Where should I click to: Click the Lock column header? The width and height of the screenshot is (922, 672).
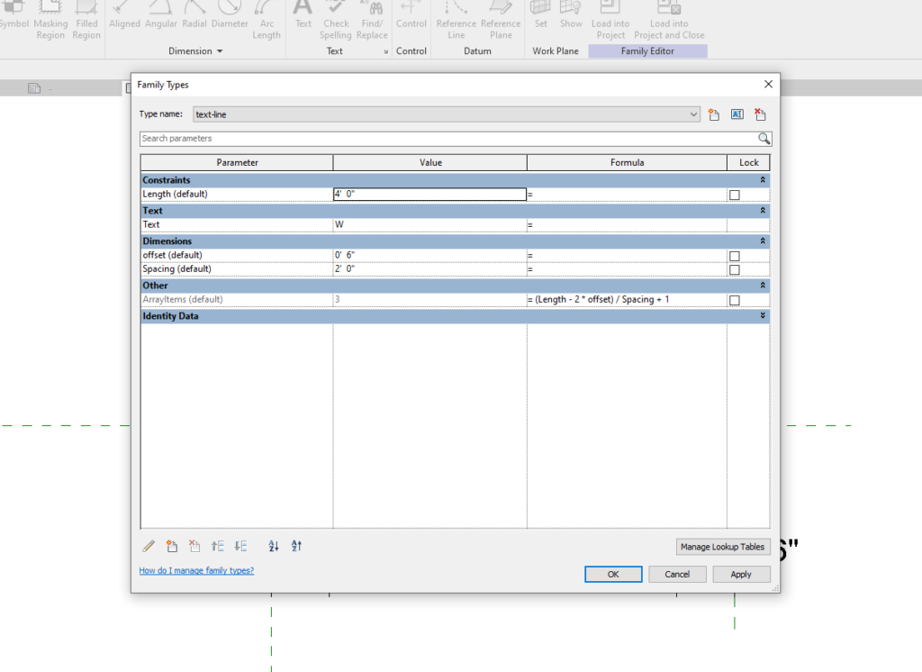tap(748, 162)
